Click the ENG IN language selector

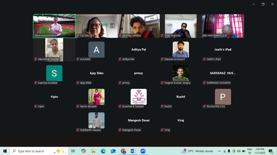click(249, 151)
